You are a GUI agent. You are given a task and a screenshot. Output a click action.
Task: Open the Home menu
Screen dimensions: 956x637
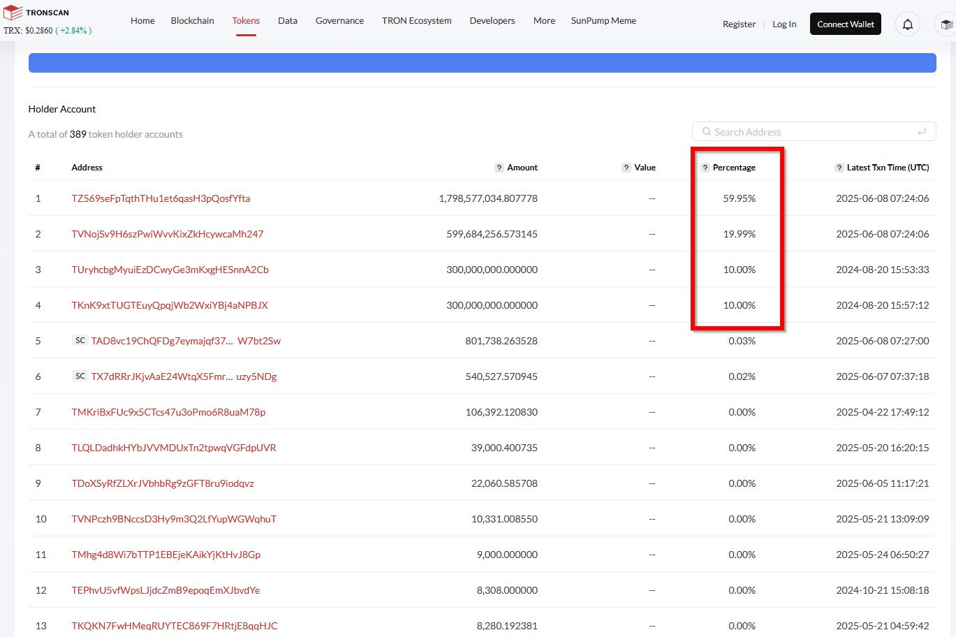click(142, 21)
